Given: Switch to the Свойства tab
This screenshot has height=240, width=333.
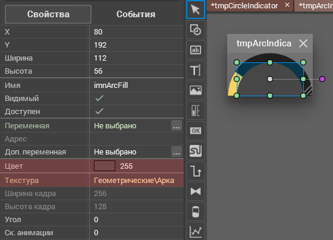Looking at the screenshot, I should point(48,14).
